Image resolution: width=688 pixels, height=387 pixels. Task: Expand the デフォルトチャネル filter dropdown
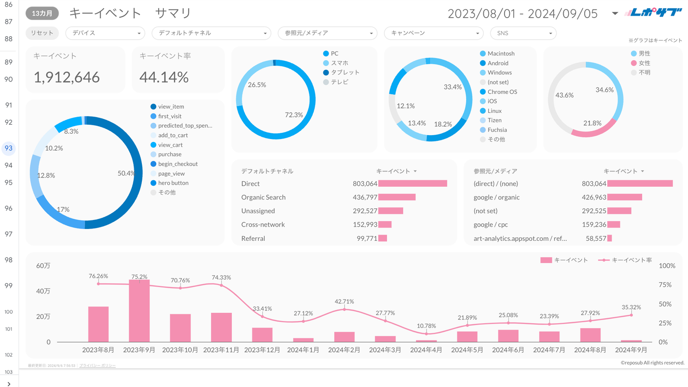(211, 33)
